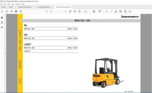Rotate the page view icon
Image resolution: width=152 pixels, height=93 pixels.
130,11
